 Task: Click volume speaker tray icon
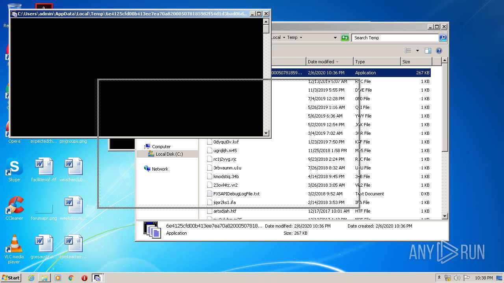pos(458,278)
